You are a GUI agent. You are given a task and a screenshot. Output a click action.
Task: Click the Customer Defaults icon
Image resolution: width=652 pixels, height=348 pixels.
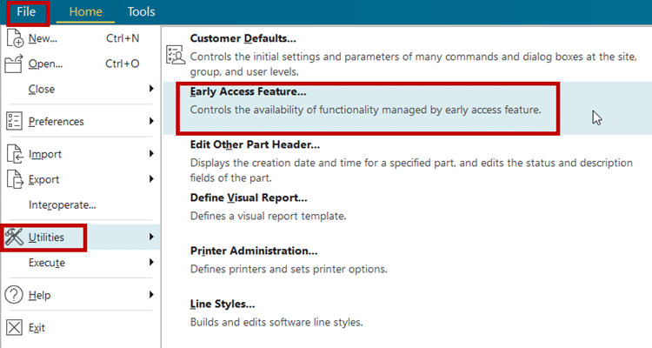click(x=175, y=54)
